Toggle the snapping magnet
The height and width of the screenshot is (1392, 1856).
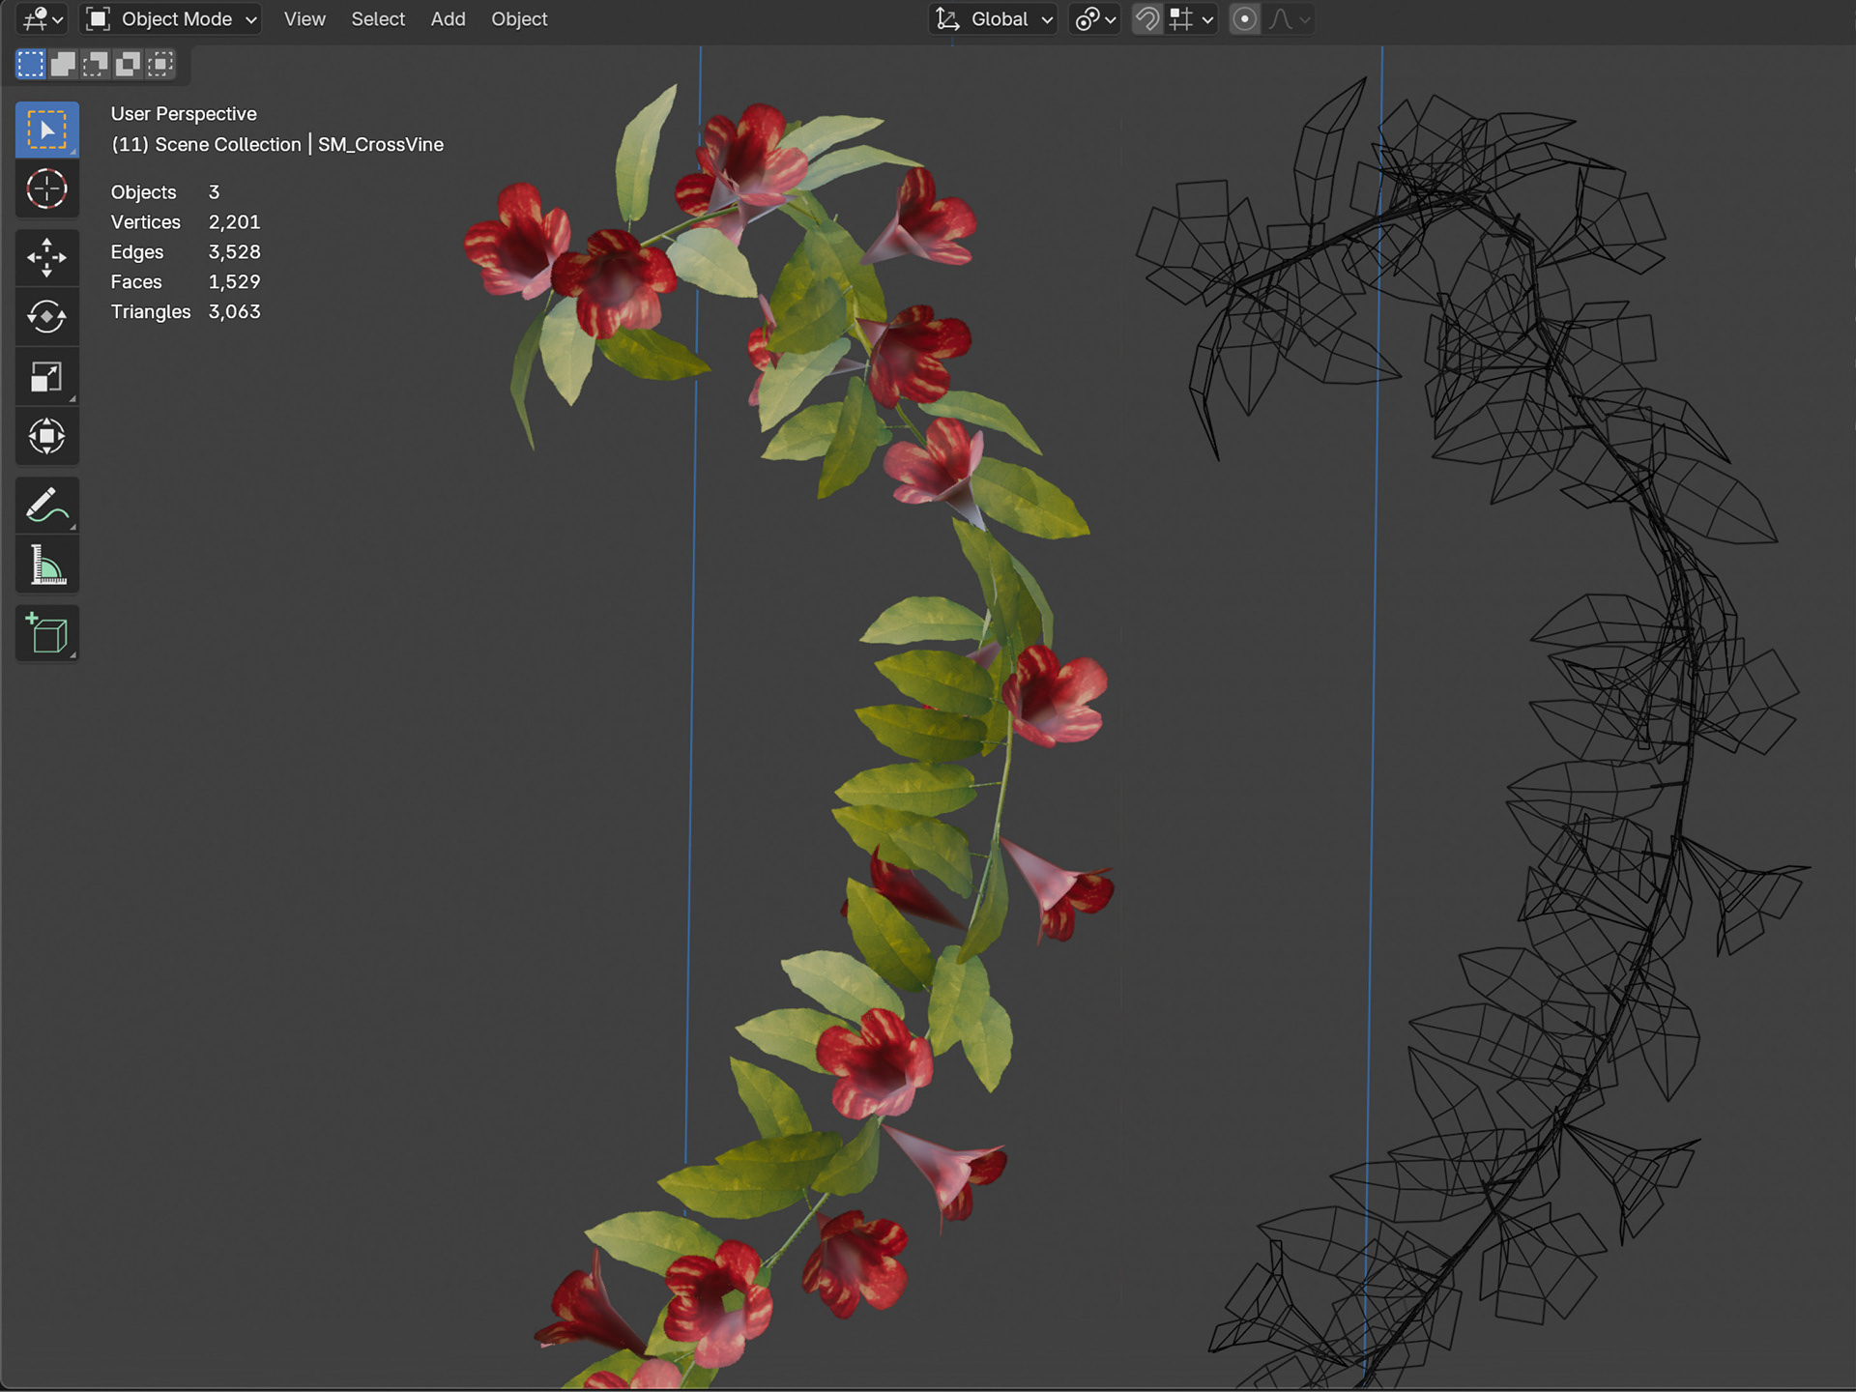[x=1146, y=19]
